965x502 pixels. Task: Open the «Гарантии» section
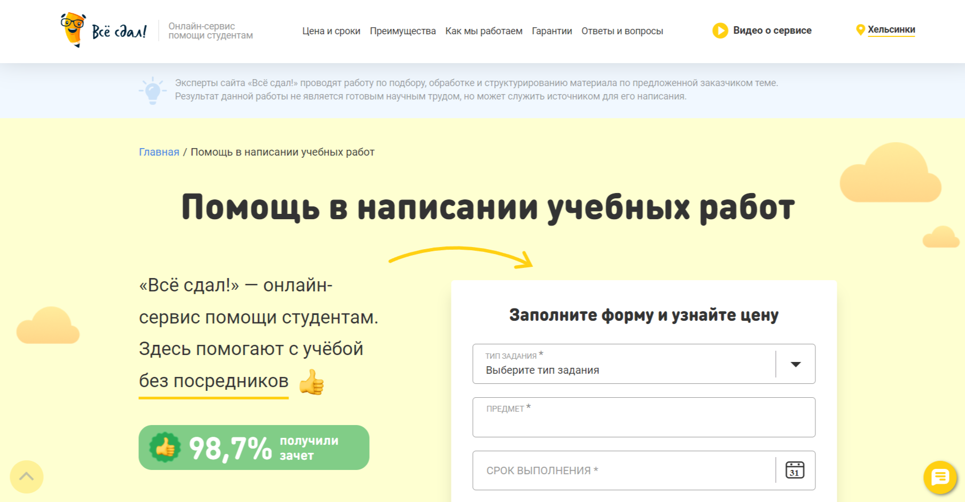tap(551, 30)
